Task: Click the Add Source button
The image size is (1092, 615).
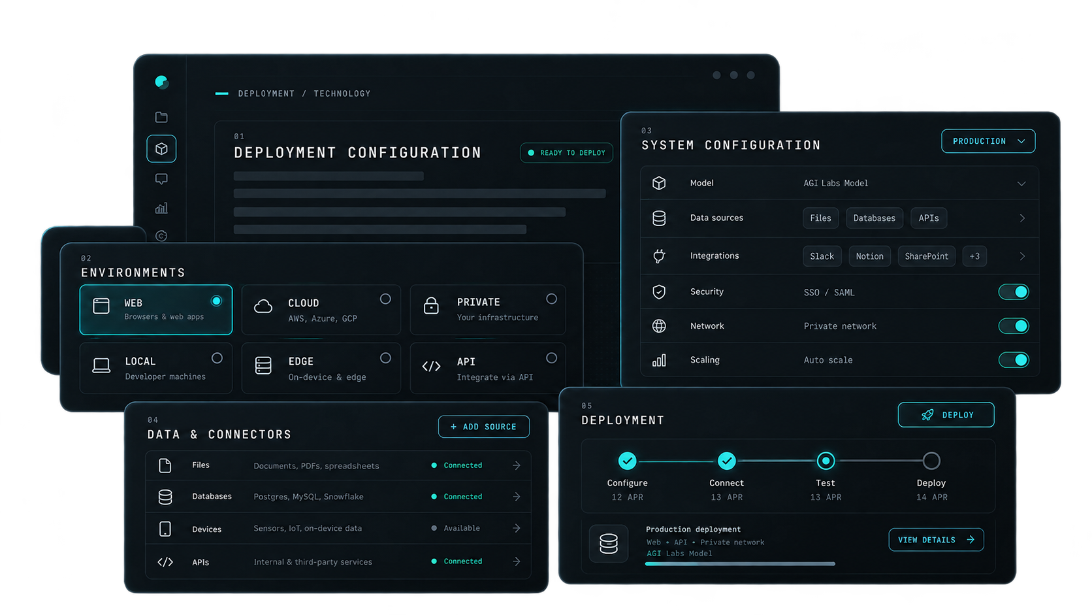Action: point(483,427)
